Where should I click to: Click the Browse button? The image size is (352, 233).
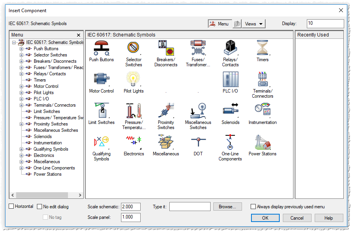pyautogui.click(x=227, y=206)
